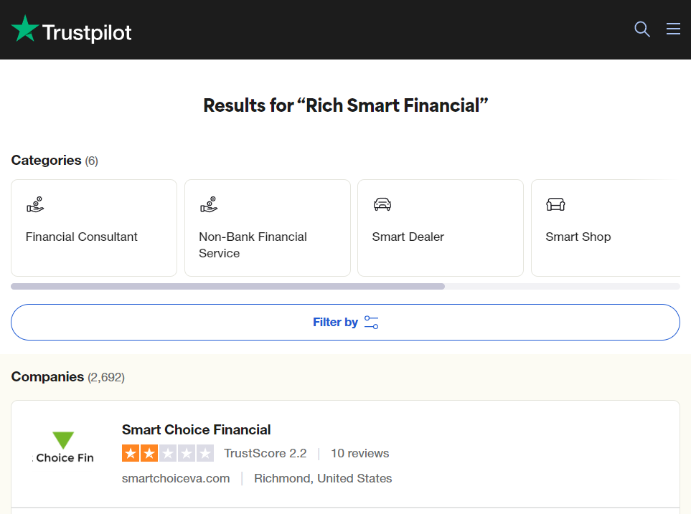Click the filter sliders icon beside 'Filter by'
Viewport: 691px width, 514px height.
(371, 322)
